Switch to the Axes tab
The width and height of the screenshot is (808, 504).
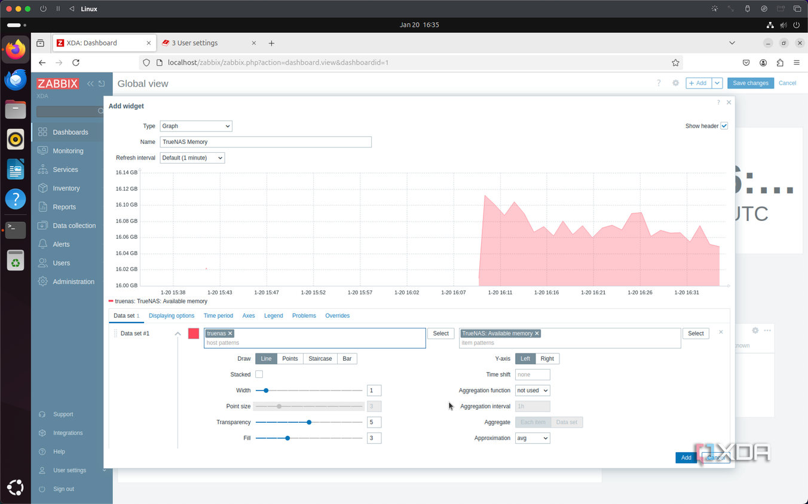pyautogui.click(x=249, y=316)
